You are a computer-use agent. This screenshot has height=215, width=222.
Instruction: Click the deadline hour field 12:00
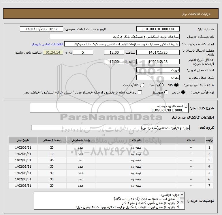(114, 52)
